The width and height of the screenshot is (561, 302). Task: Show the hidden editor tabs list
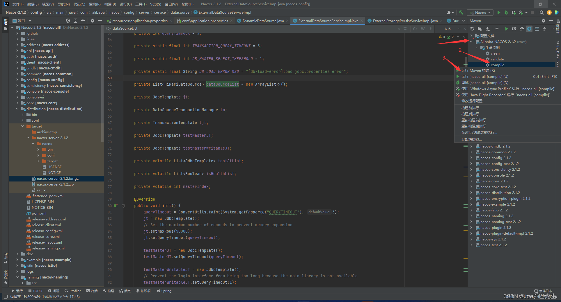coord(464,21)
